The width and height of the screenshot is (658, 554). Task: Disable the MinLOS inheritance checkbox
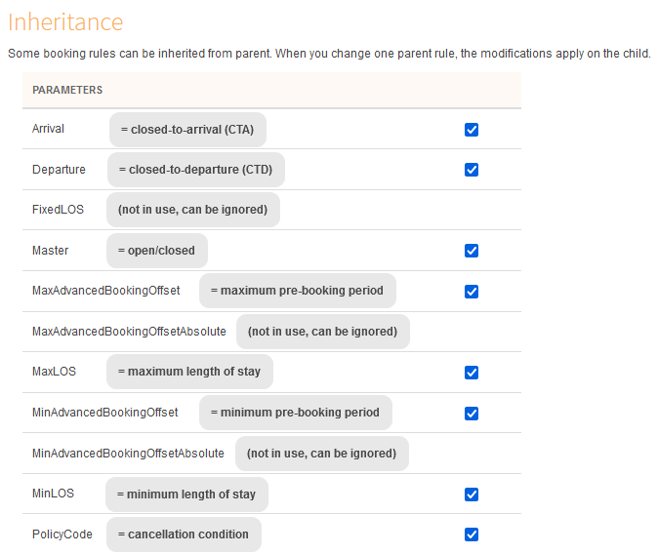(472, 495)
